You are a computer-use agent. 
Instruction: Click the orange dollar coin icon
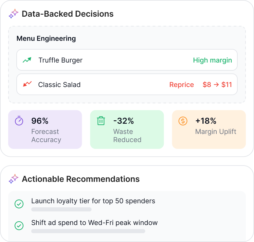tap(183, 121)
